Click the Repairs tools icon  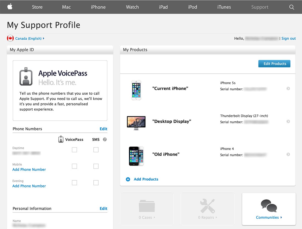click(208, 206)
